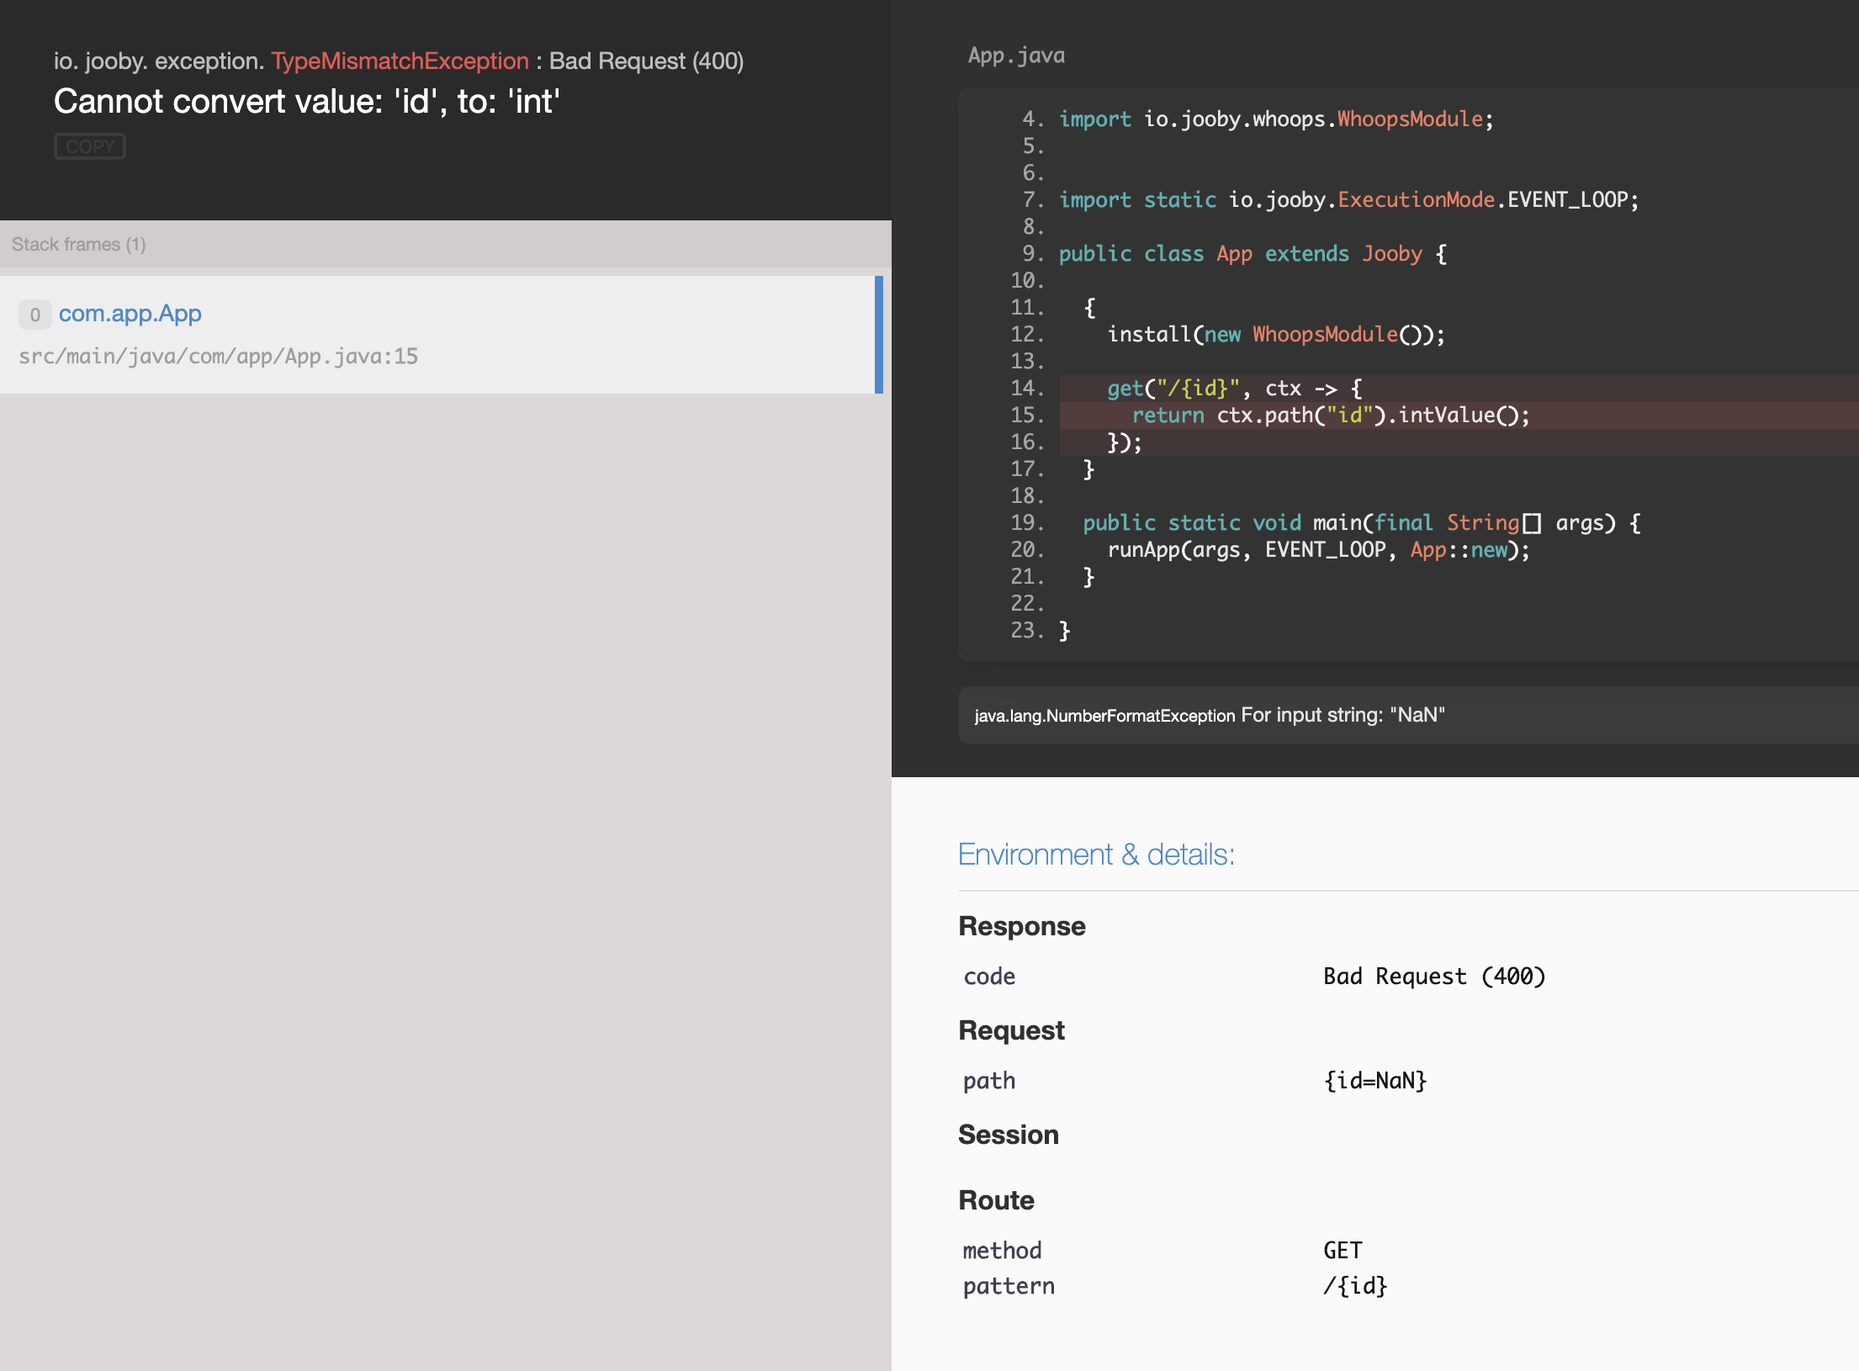
Task: Click the Environment & details heading
Action: [1096, 855]
